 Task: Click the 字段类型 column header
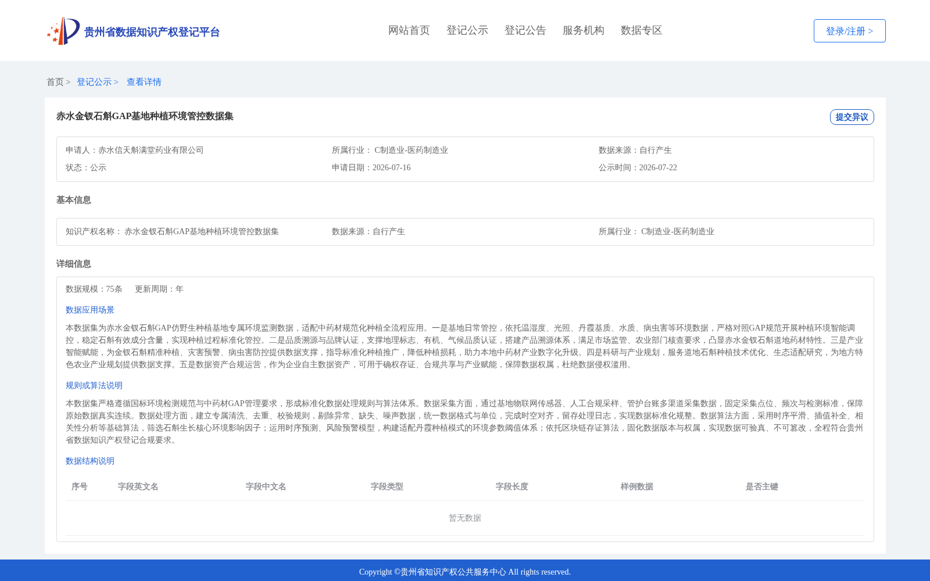[387, 486]
